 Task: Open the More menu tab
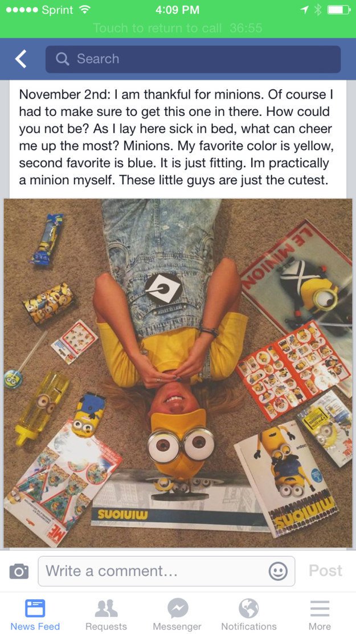tap(320, 615)
